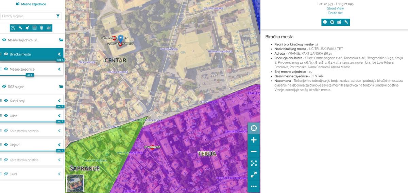Expand the Ulica layer options chevron
This screenshot has width=408, height=193.
pos(59,116)
